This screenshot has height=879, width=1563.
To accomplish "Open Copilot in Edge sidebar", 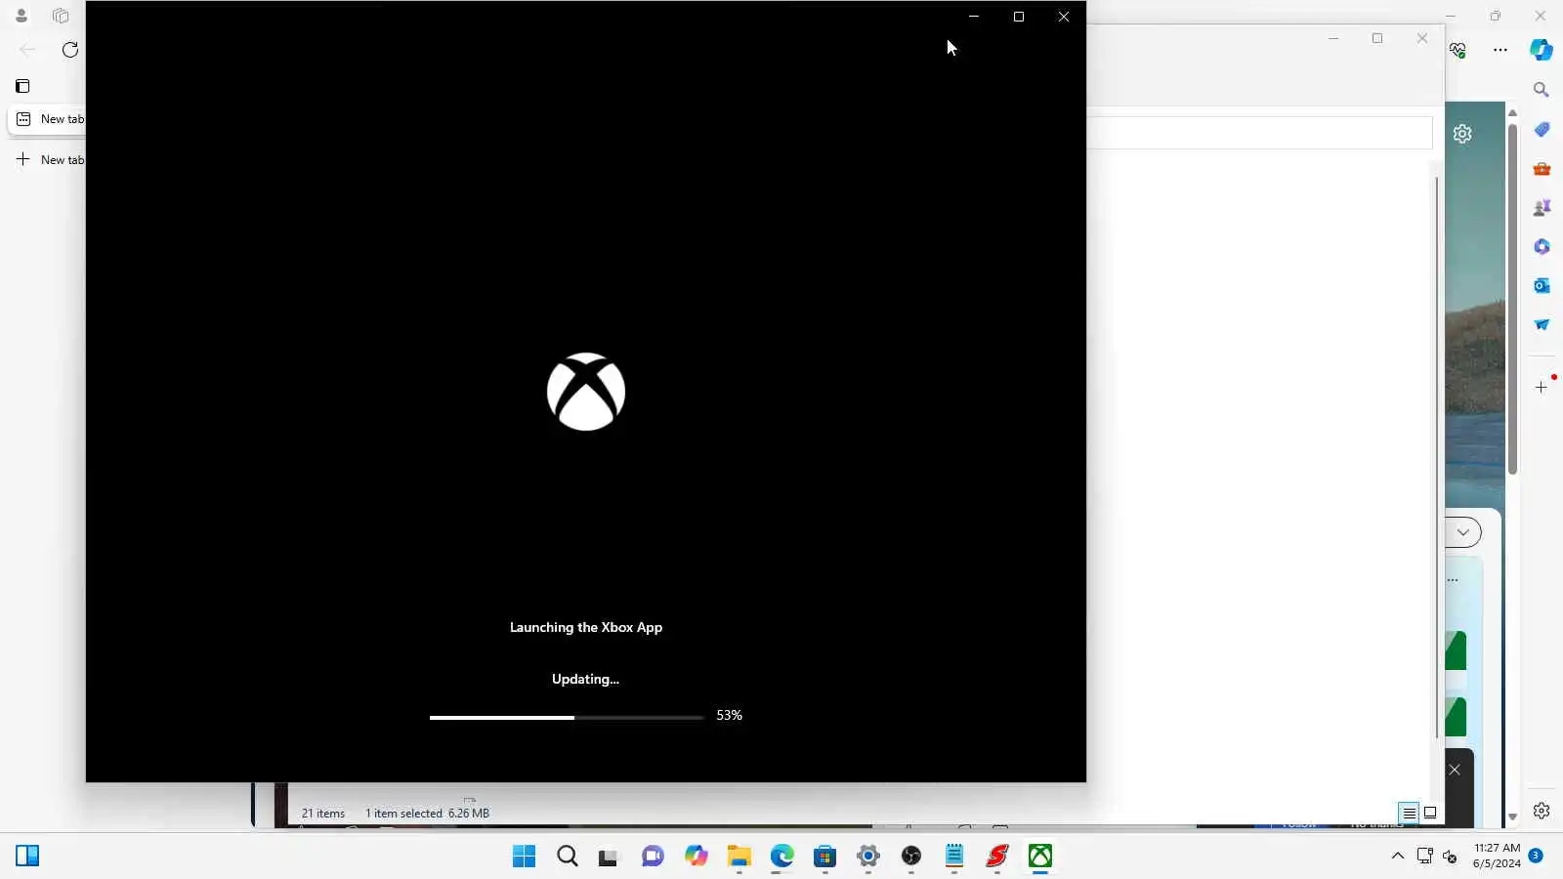I will click(1542, 50).
